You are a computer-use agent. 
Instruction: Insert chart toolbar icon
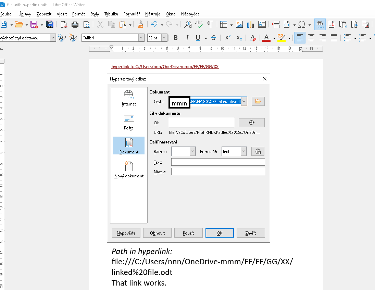click(x=250, y=24)
